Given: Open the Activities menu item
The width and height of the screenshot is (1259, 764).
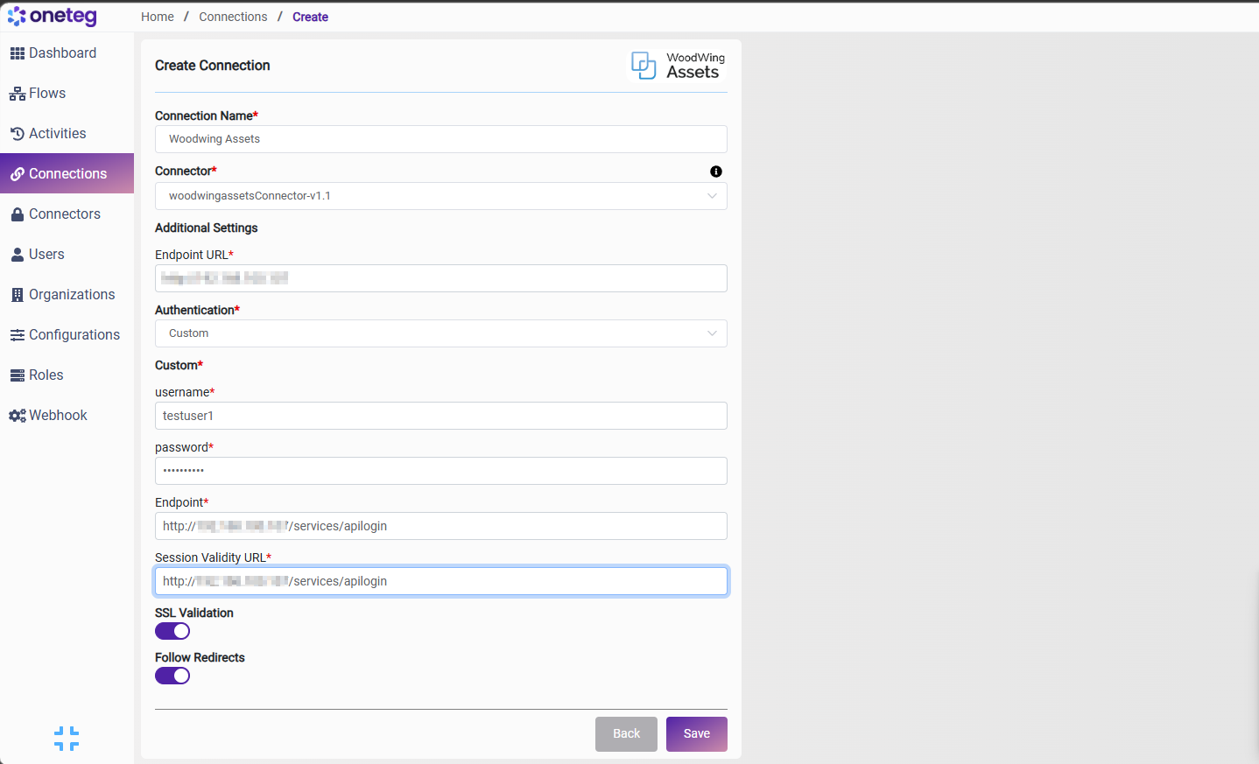Looking at the screenshot, I should 67,134.
